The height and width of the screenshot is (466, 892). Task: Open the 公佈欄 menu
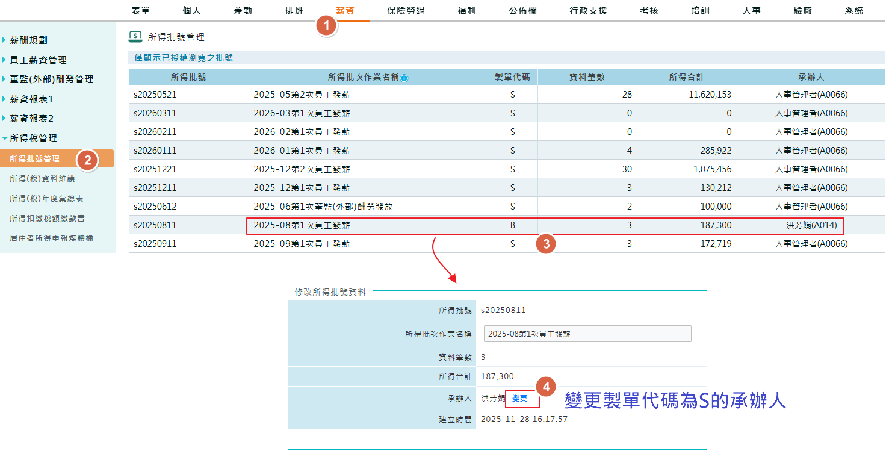click(521, 10)
